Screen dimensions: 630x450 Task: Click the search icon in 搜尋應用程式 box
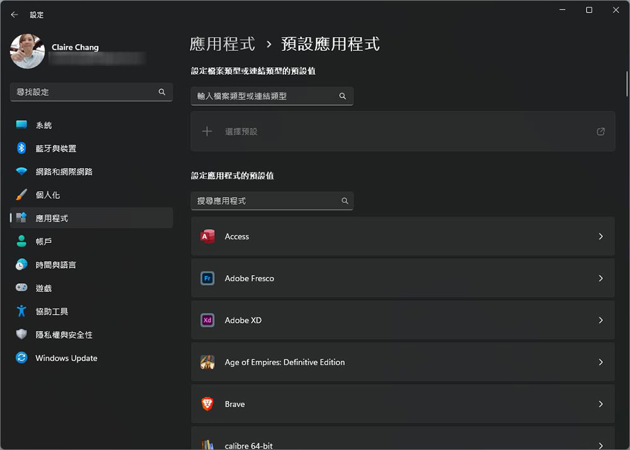345,201
